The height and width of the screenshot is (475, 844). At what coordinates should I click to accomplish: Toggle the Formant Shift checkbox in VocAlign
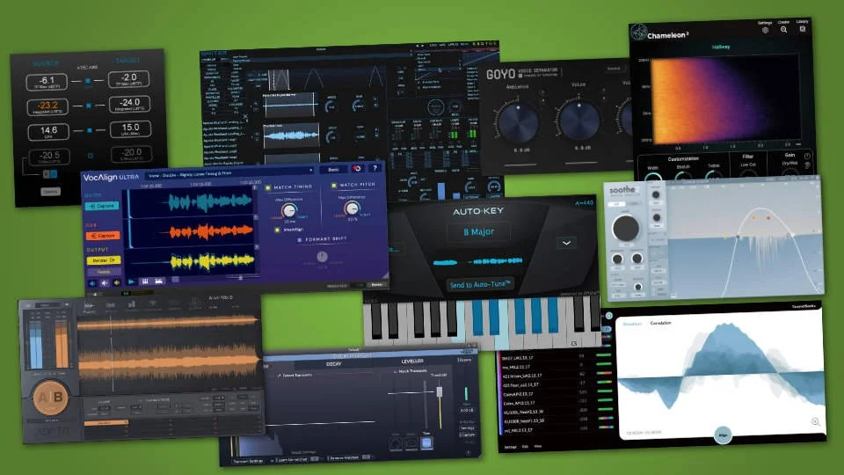300,240
